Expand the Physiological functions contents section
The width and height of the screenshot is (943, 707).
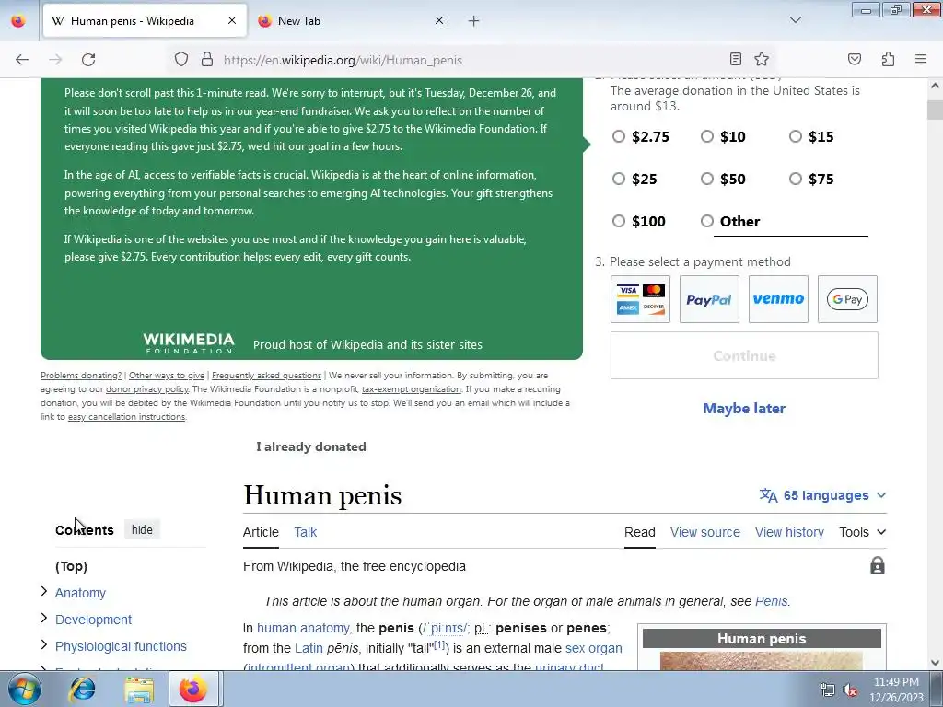pyautogui.click(x=44, y=645)
